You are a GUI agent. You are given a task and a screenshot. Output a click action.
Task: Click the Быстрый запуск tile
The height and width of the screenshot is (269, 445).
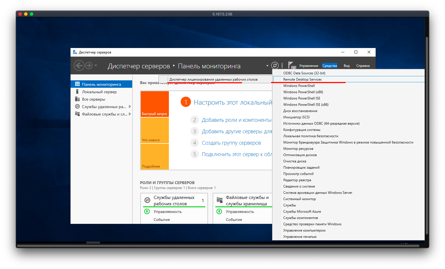[x=155, y=104]
